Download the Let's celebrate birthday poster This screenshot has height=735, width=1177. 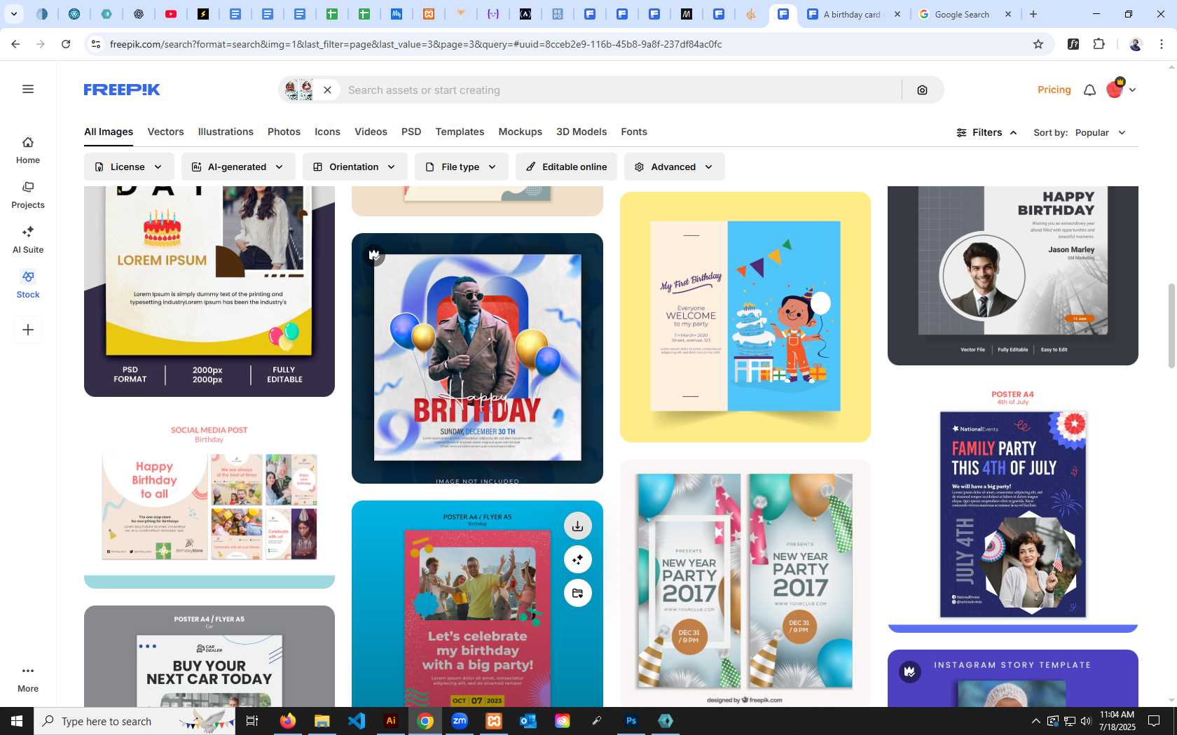(x=577, y=526)
